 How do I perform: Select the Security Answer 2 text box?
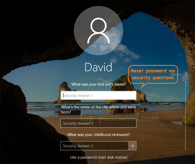coord(98,123)
